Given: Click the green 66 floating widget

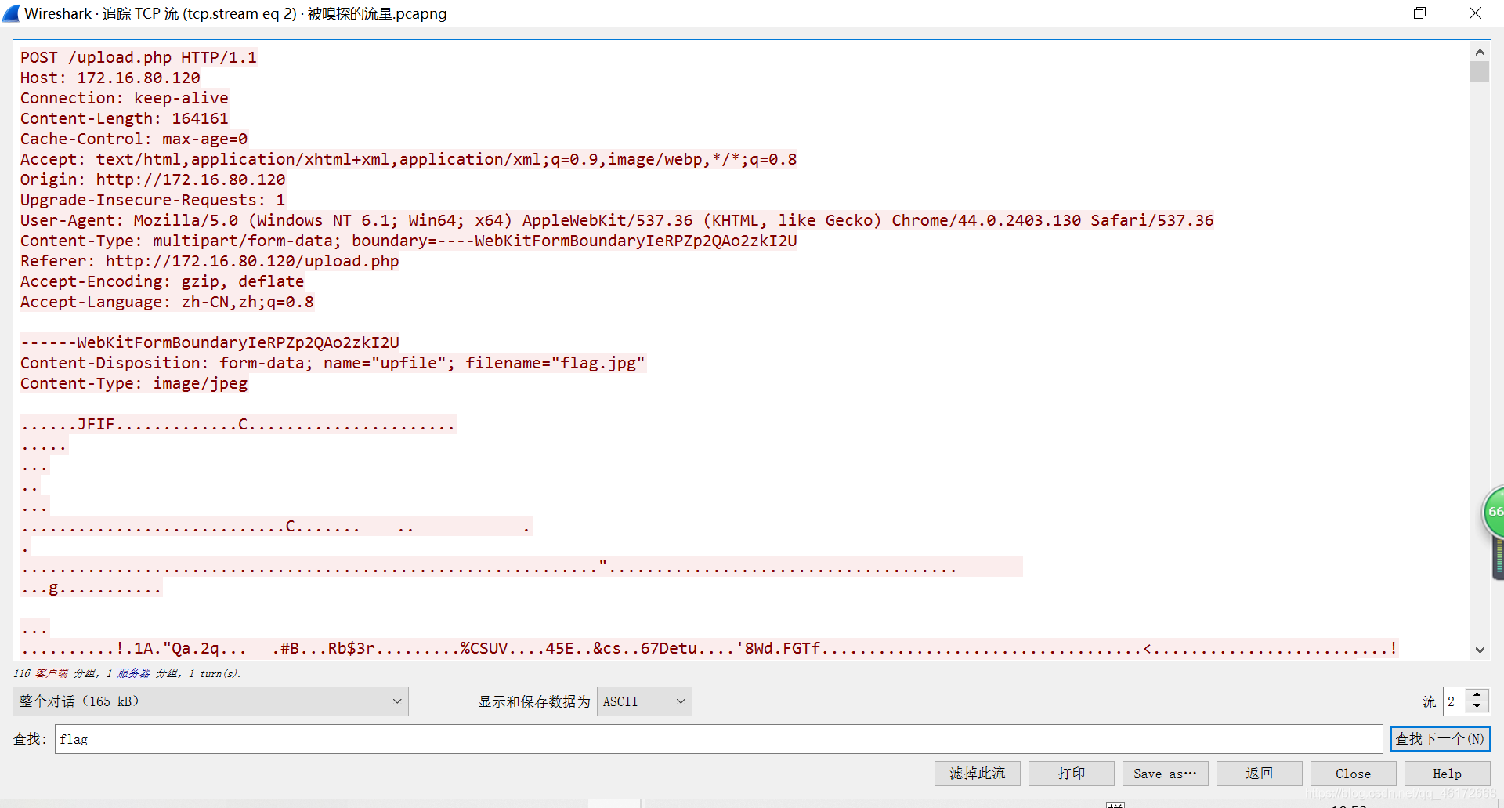Looking at the screenshot, I should coord(1495,512).
